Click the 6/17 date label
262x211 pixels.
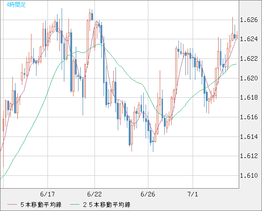coord(47,194)
